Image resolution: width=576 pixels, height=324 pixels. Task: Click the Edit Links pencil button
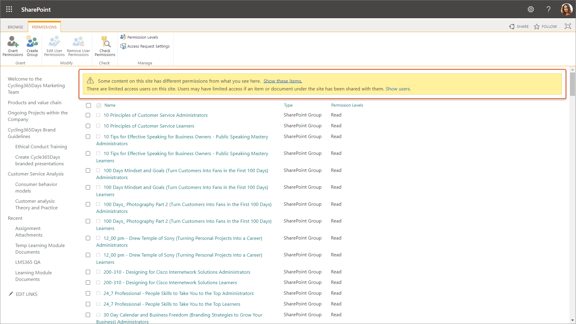(11, 294)
